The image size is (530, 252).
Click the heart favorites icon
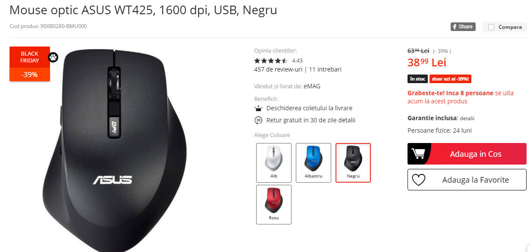pyautogui.click(x=418, y=180)
